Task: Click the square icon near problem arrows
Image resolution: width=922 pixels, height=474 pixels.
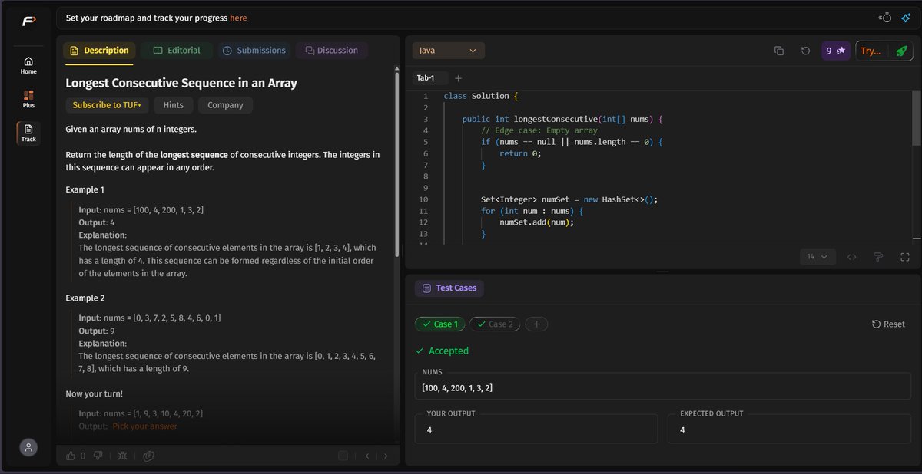Action: click(x=343, y=456)
